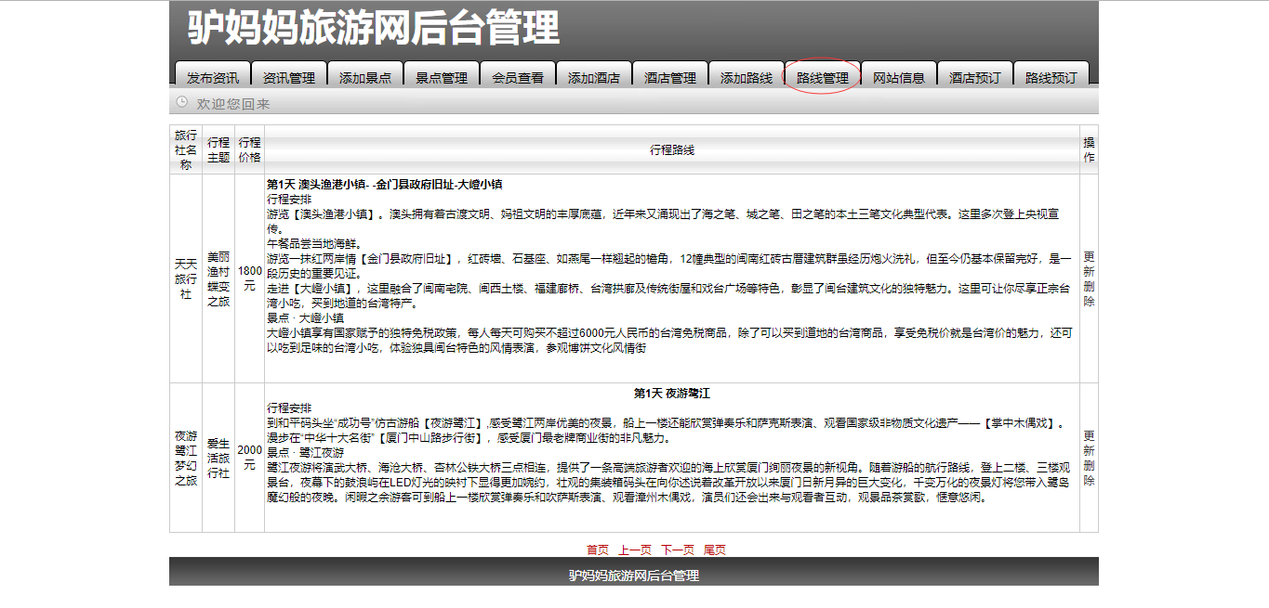Select the 美丽渔村蝶变之旅 cell
The image size is (1269, 608).
[x=218, y=278]
